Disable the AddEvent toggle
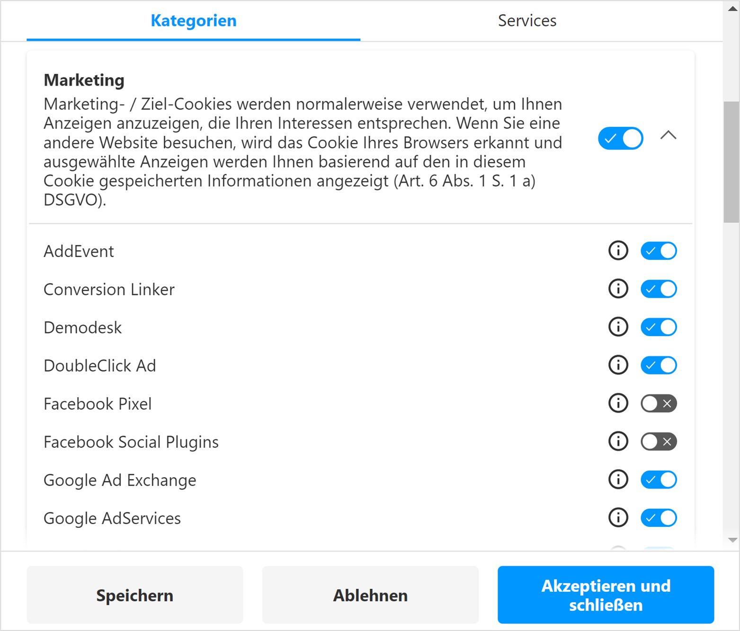Image resolution: width=740 pixels, height=631 pixels. 659,251
